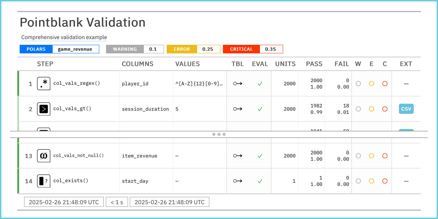Click the regex icon in step 1
Image resolution: width=438 pixels, height=219 pixels.
pos(44,83)
